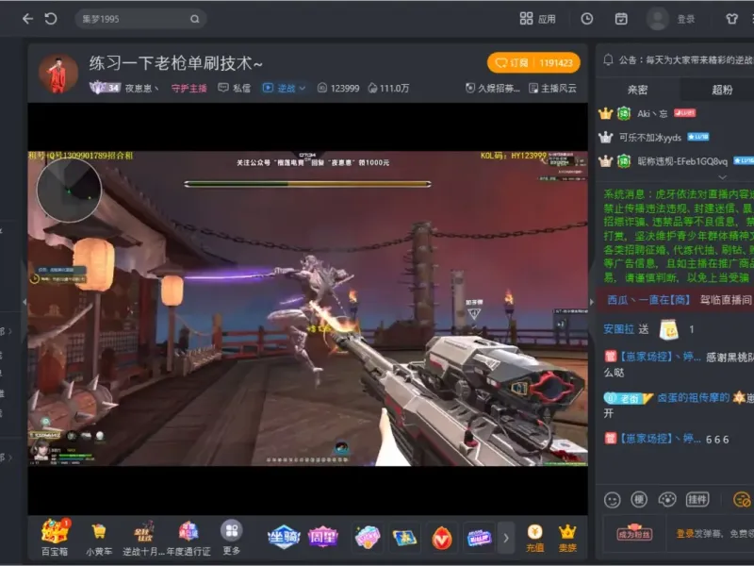Click room number 123999
This screenshot has height=566, width=754.
(338, 88)
